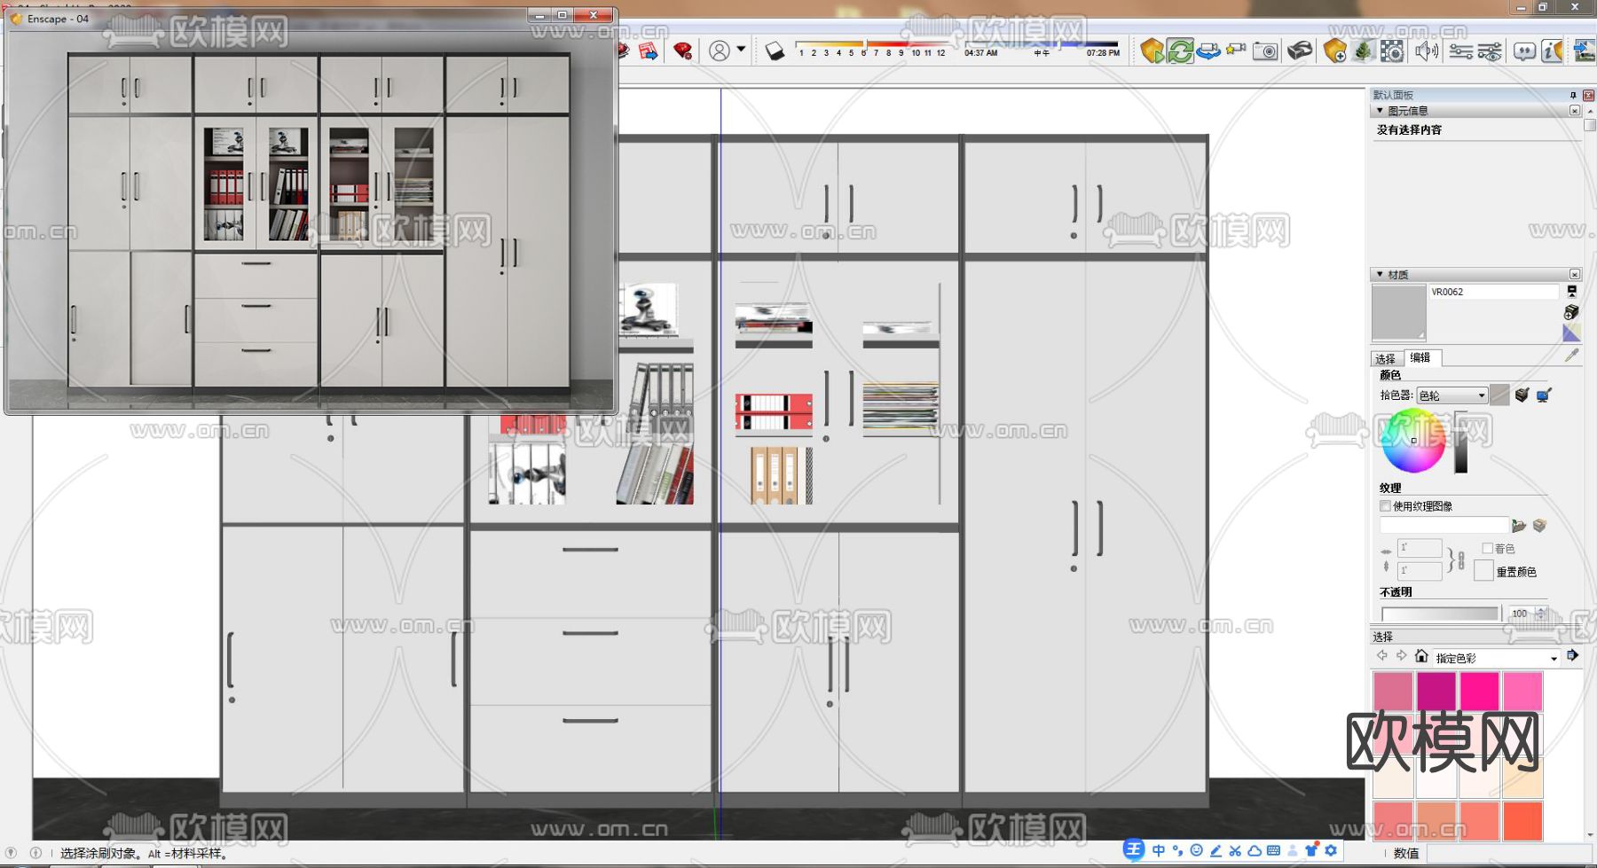Open the Enscape material editor

(x=1392, y=51)
